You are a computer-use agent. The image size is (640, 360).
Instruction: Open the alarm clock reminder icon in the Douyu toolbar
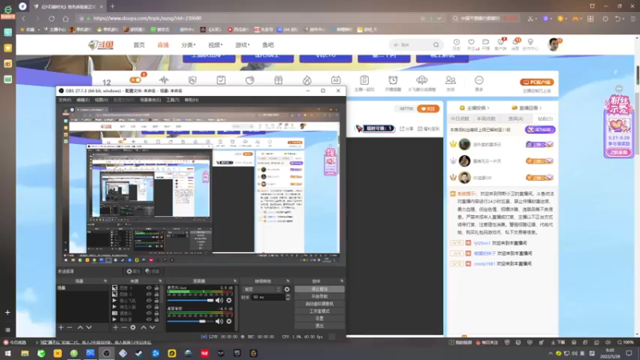pyautogui.click(x=393, y=80)
